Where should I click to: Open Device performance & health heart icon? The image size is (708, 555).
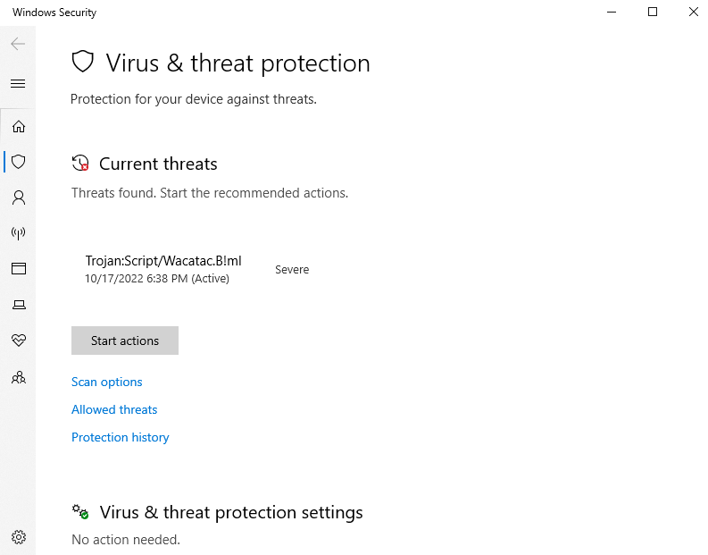[x=19, y=340]
